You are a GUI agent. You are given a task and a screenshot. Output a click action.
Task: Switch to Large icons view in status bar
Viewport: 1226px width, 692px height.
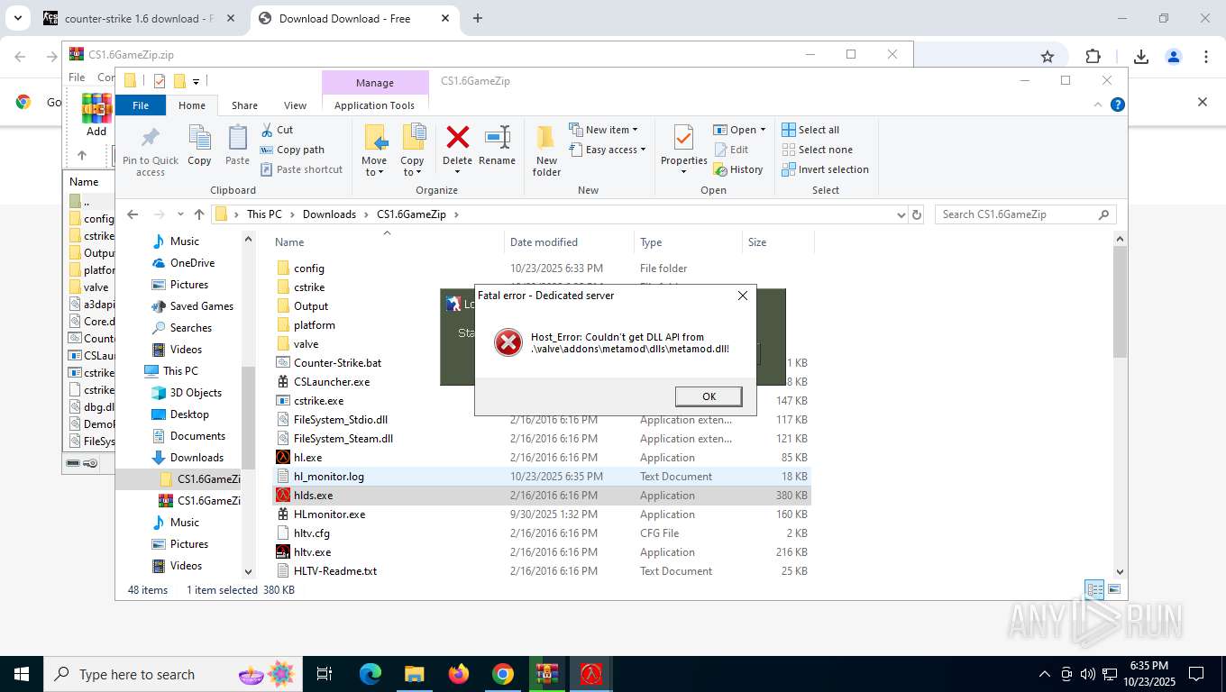point(1115,590)
